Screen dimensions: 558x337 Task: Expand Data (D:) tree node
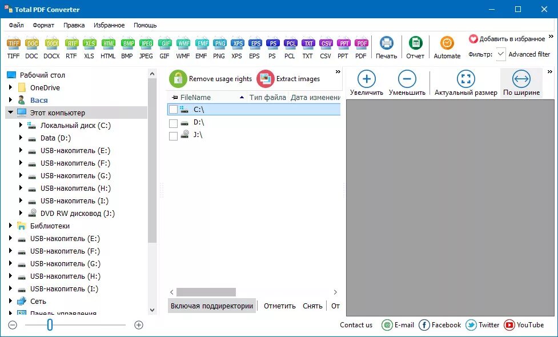click(21, 137)
